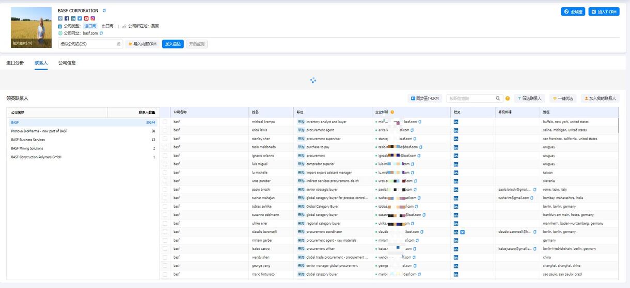
Task: Open paolo bricchi's LinkedIn profile icon
Action: pyautogui.click(x=456, y=190)
